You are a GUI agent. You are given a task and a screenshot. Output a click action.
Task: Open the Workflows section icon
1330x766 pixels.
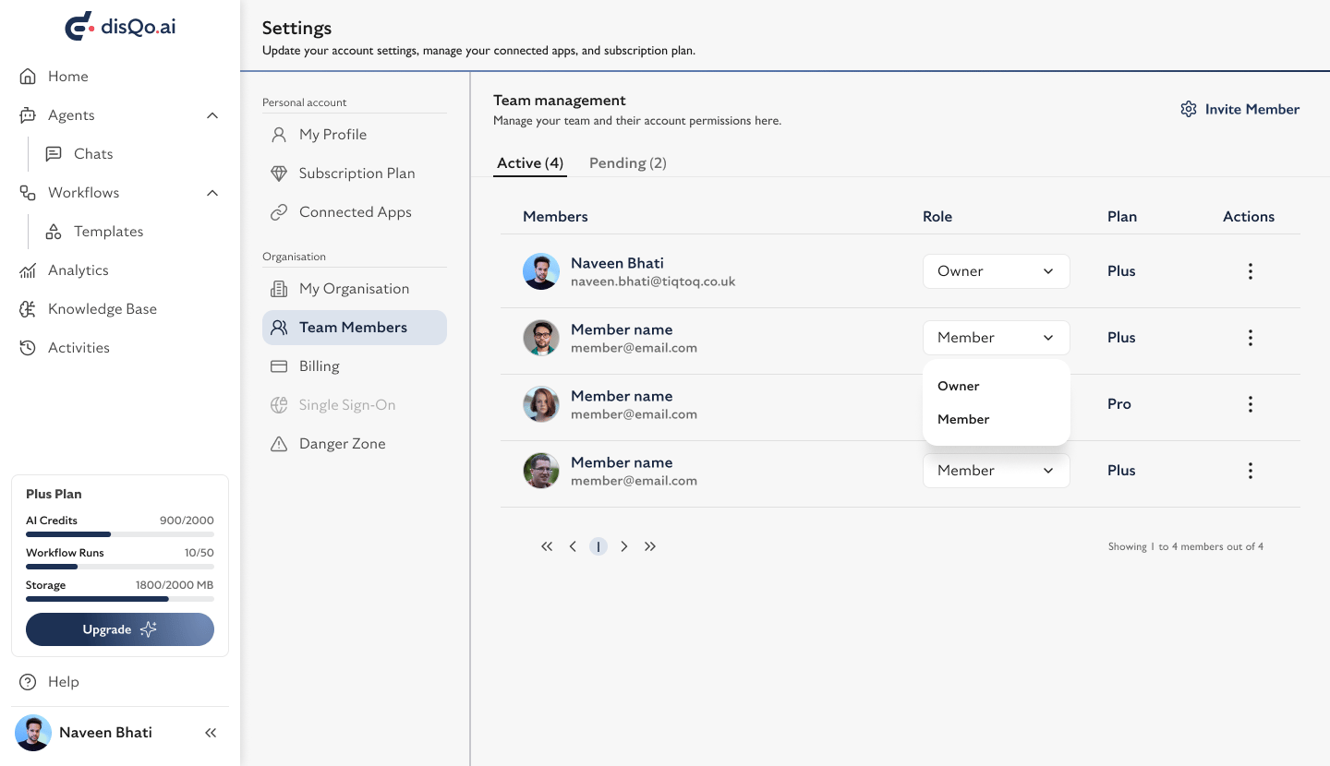point(29,193)
